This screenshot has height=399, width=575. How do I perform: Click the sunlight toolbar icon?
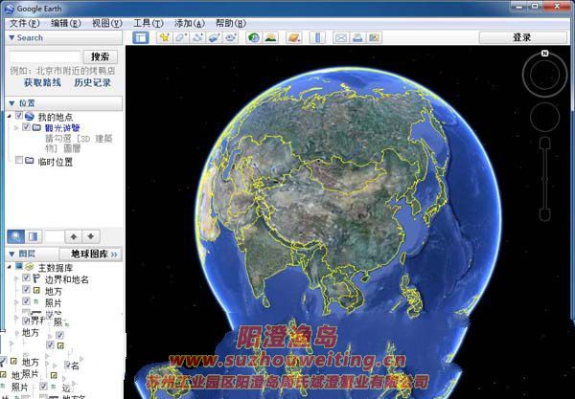(270, 37)
